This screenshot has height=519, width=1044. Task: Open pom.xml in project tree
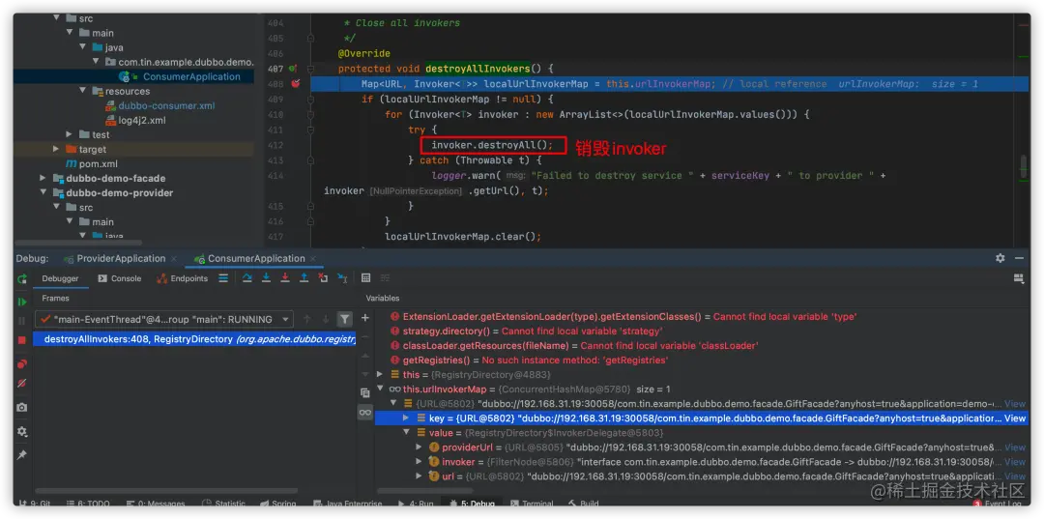pos(98,163)
